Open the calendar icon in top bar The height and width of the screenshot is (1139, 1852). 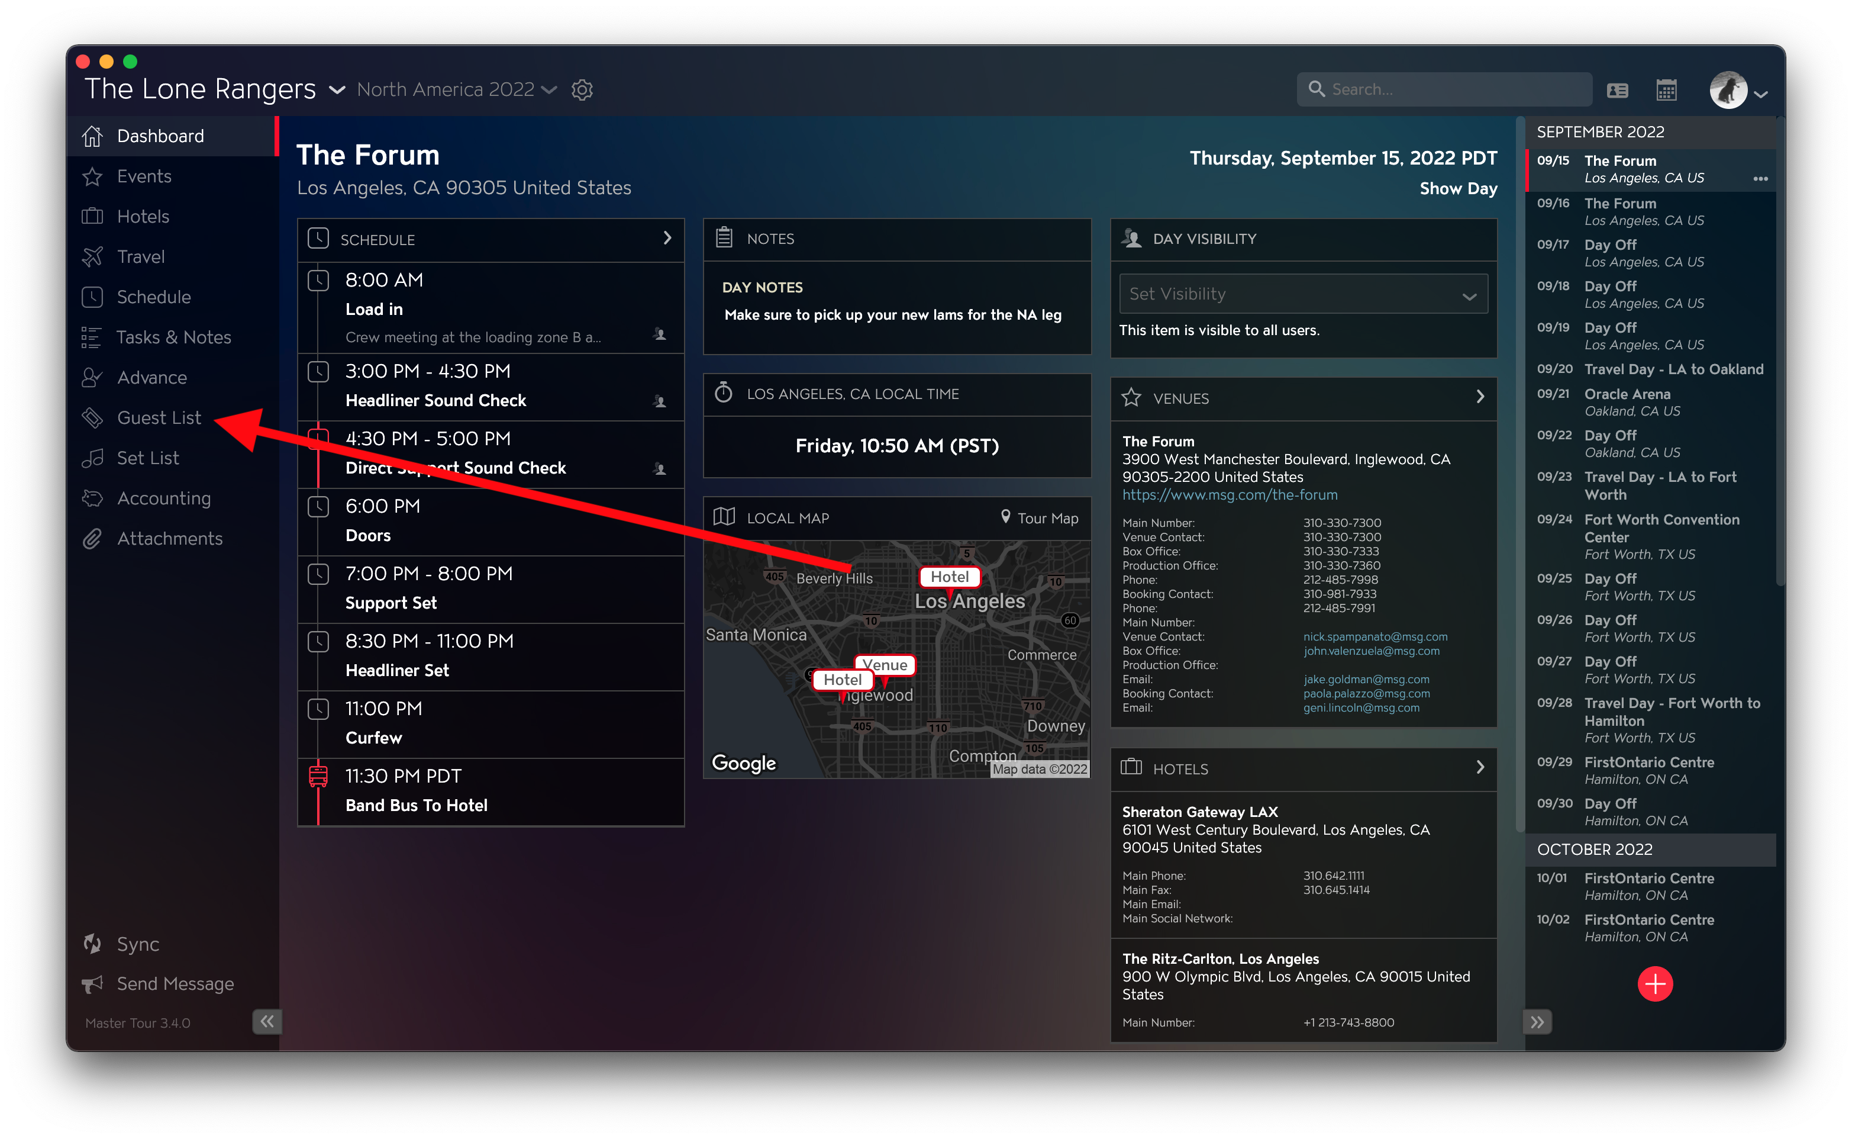(x=1666, y=91)
